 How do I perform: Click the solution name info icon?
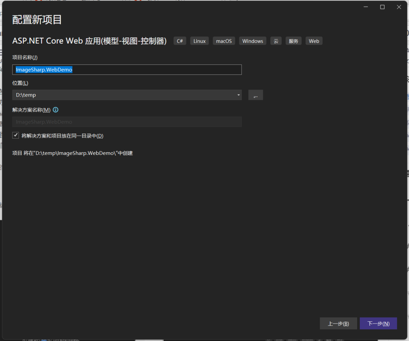pos(56,110)
